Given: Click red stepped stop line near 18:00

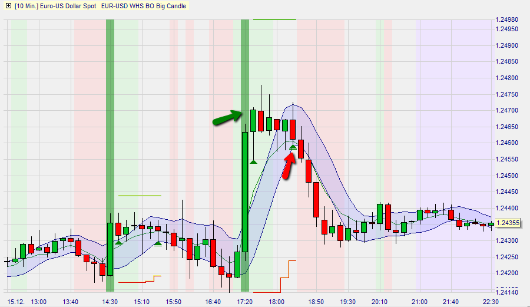Looking at the screenshot, I should pyautogui.click(x=275, y=276).
